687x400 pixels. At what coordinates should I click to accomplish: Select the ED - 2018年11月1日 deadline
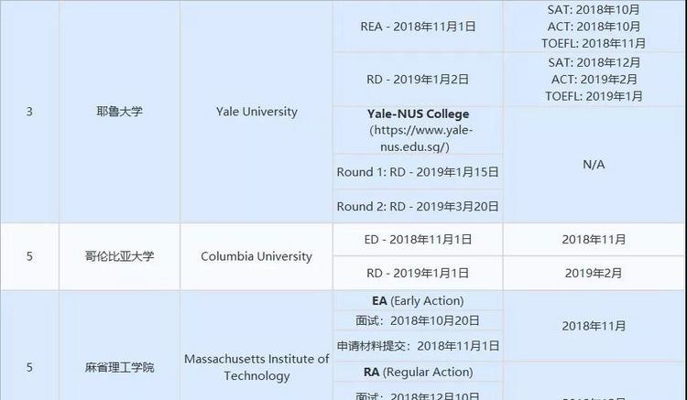pyautogui.click(x=417, y=240)
